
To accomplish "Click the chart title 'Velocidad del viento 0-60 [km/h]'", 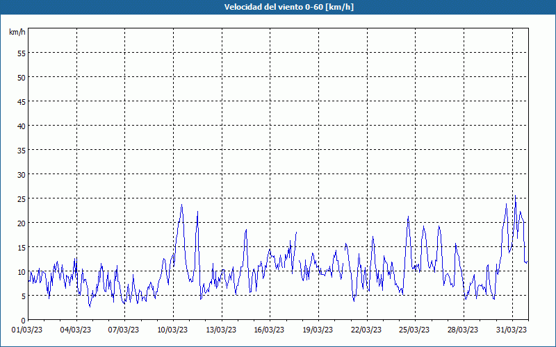I will click(x=288, y=7).
